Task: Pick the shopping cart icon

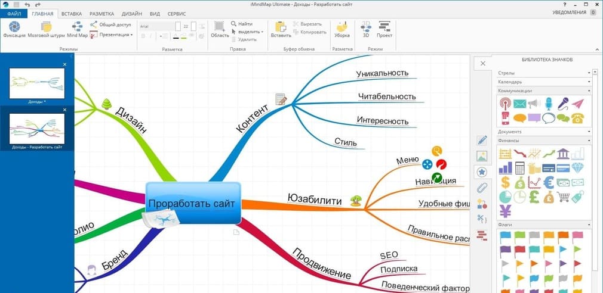Action: [563, 197]
